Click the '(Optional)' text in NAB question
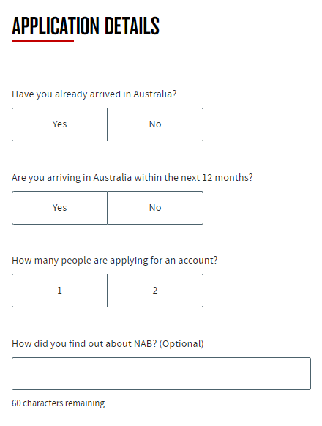The width and height of the screenshot is (322, 426). (181, 344)
